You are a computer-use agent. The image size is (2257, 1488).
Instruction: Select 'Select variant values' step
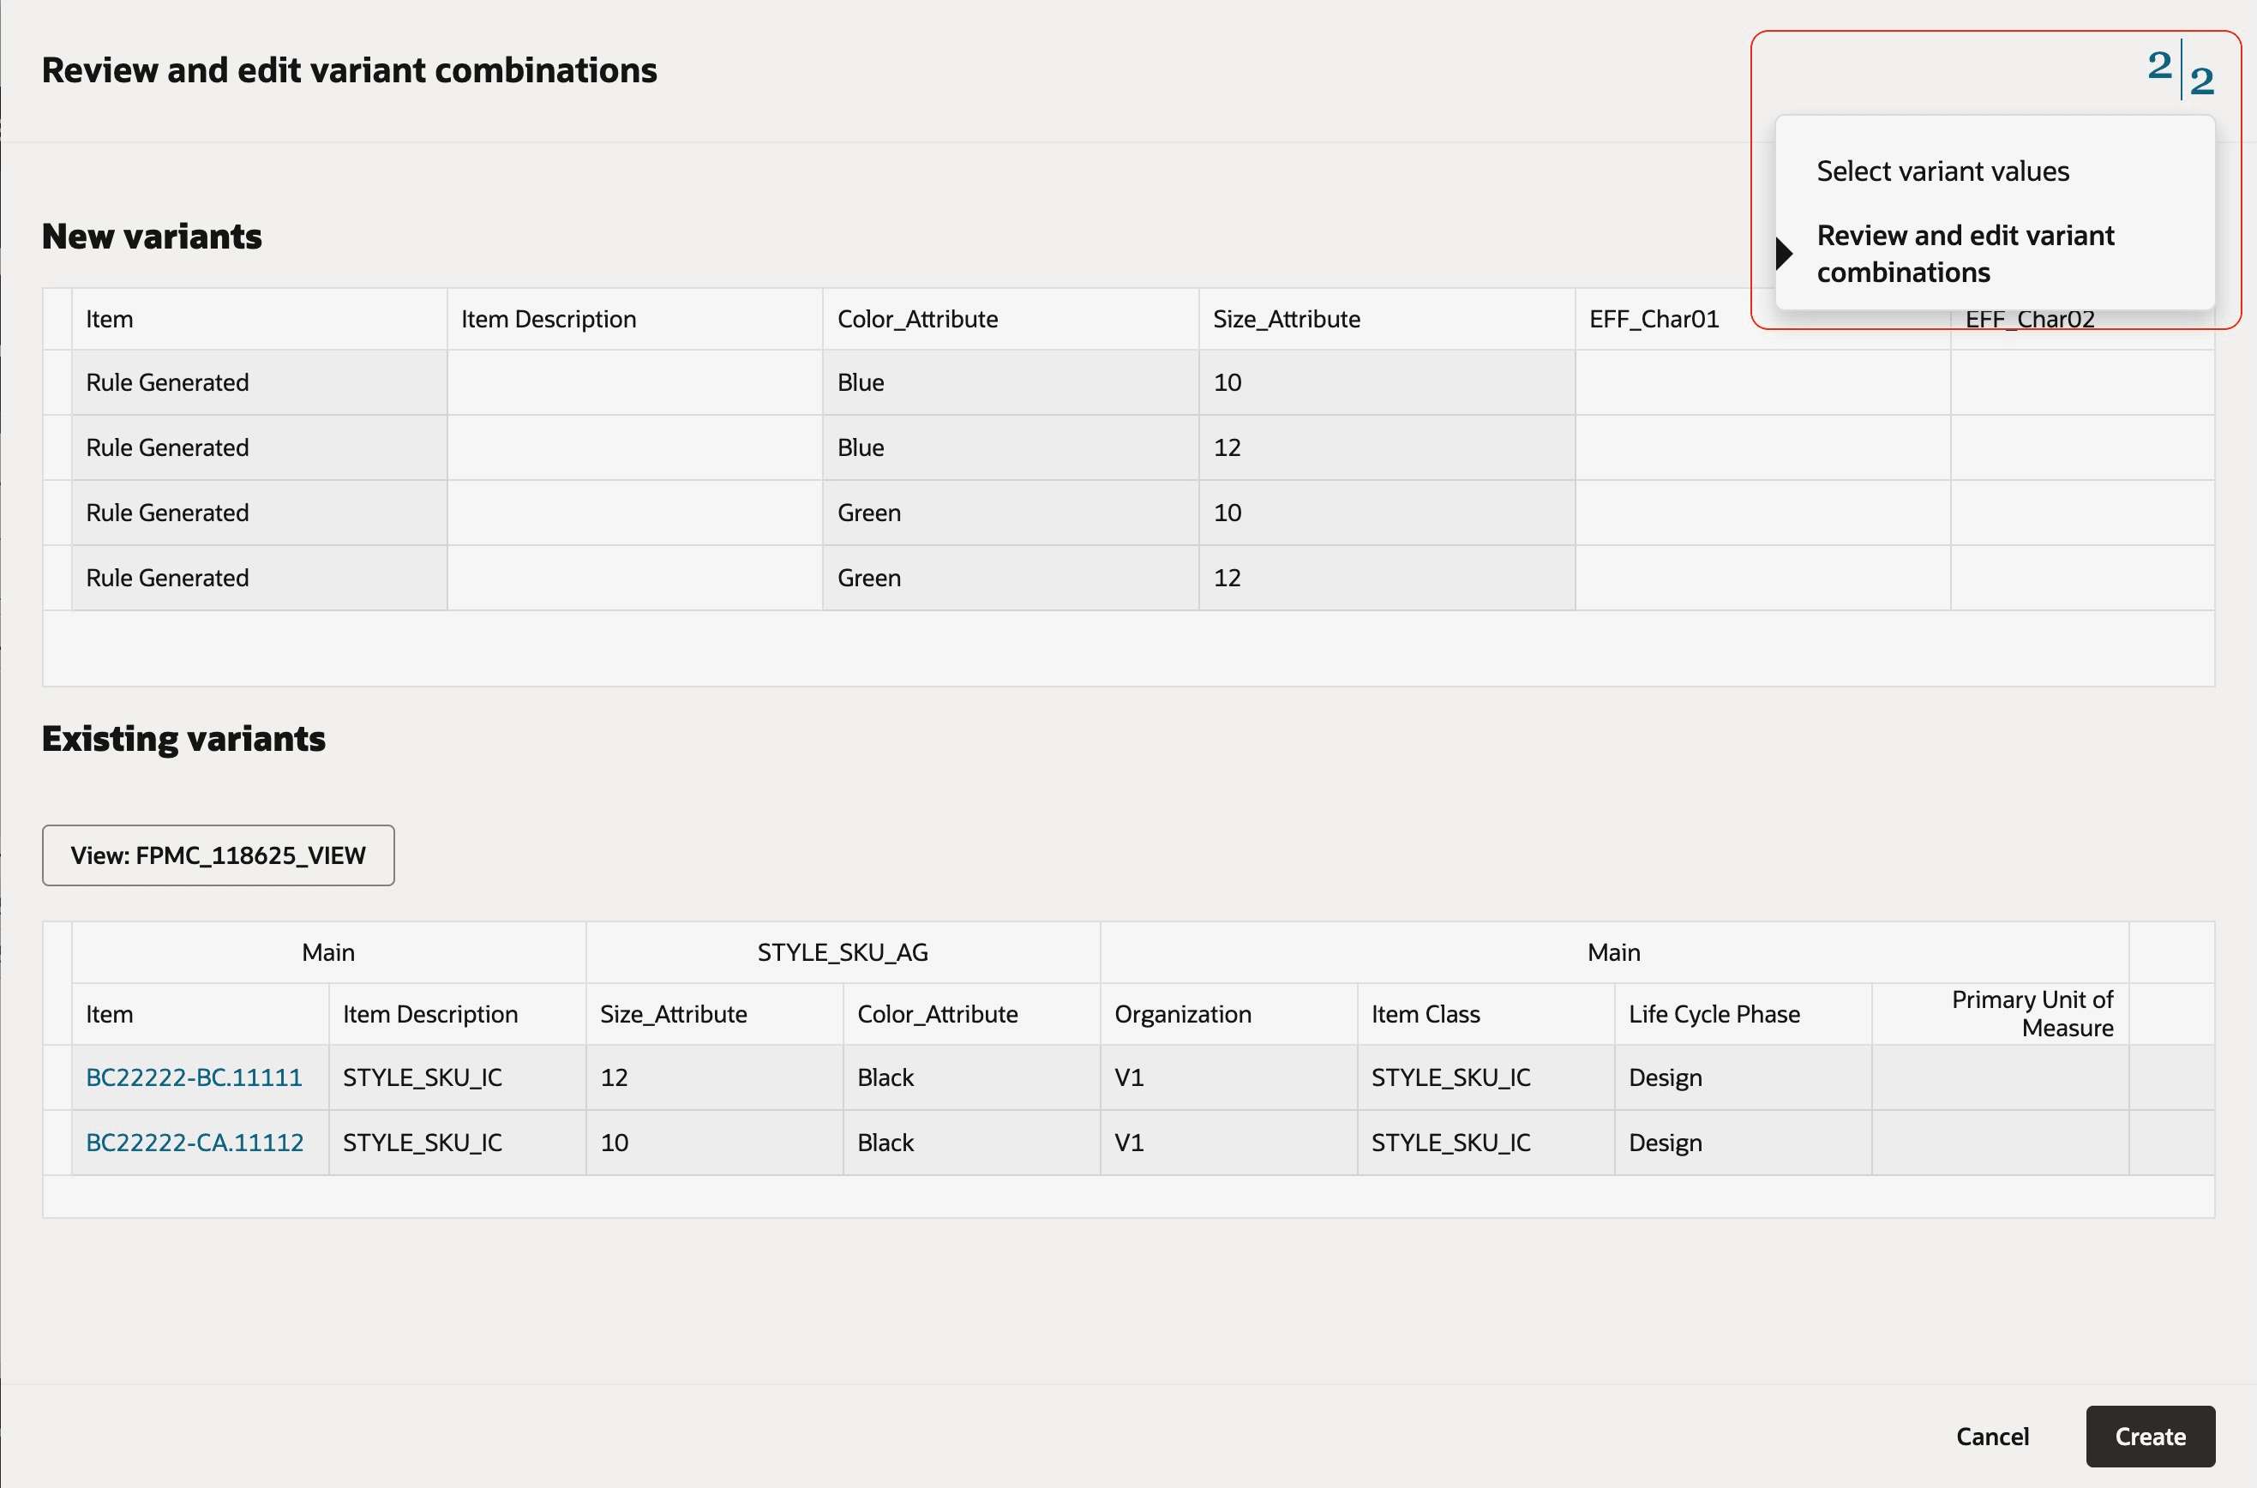pyautogui.click(x=1942, y=171)
